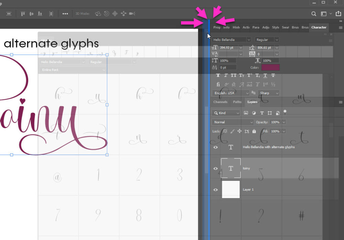Open the Paragraph panel tab
The width and height of the screenshot is (344, 240).
(256, 27)
